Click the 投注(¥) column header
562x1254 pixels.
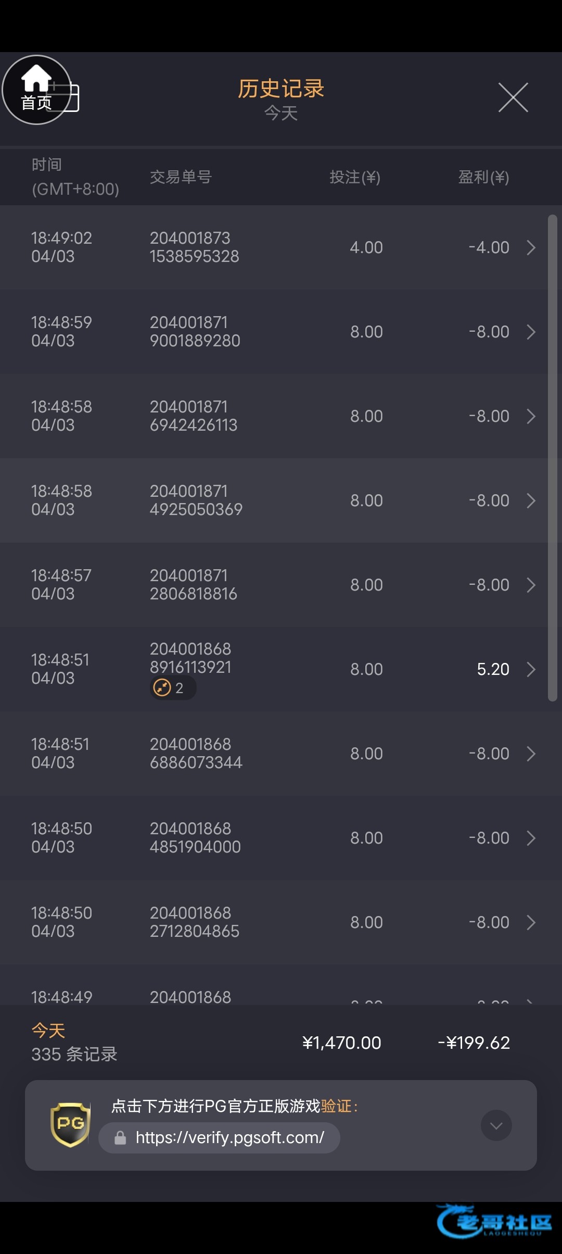(x=355, y=177)
